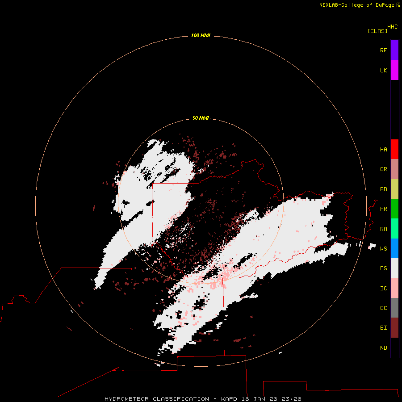
Task: Click the ND legend label
Action: click(x=383, y=348)
